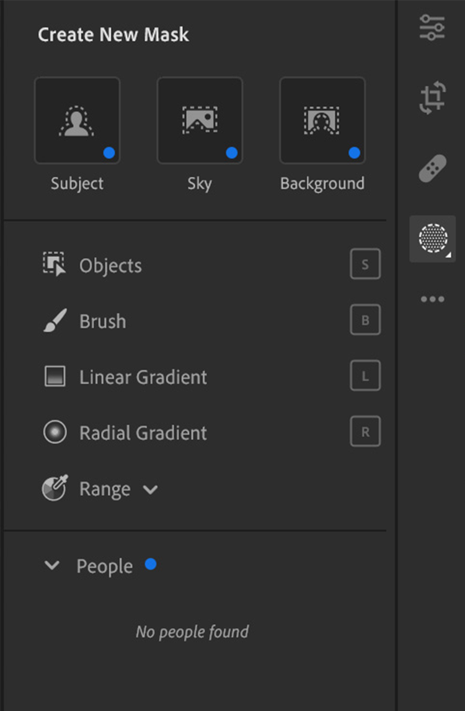Expand the Range dropdown arrow
The image size is (465, 711).
150,490
